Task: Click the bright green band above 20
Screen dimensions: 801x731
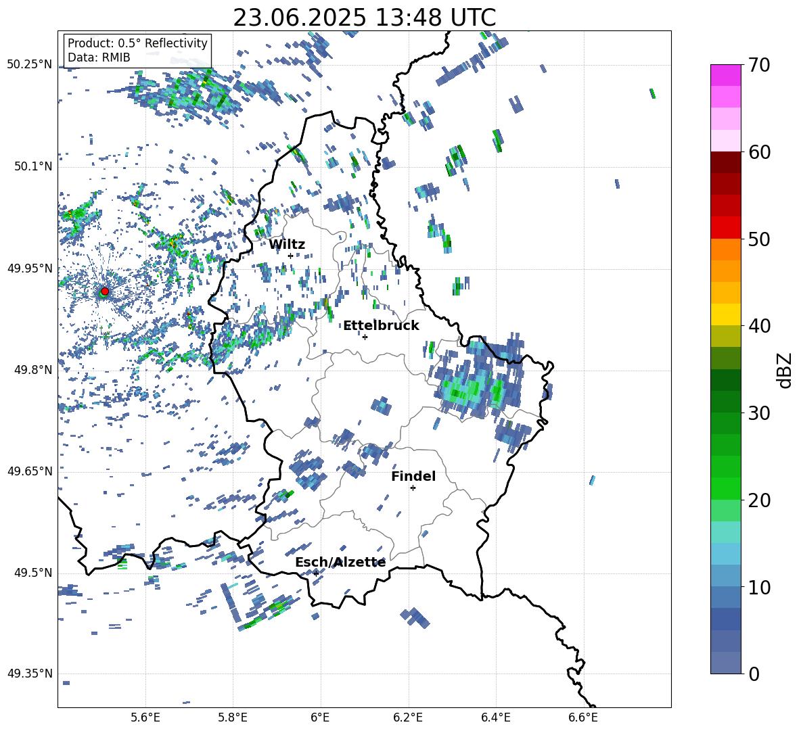Action: pos(725,488)
